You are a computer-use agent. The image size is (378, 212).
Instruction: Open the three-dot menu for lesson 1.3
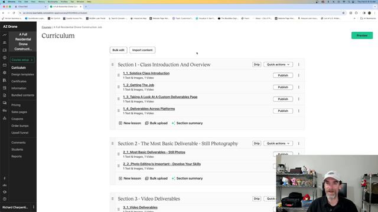point(299,99)
